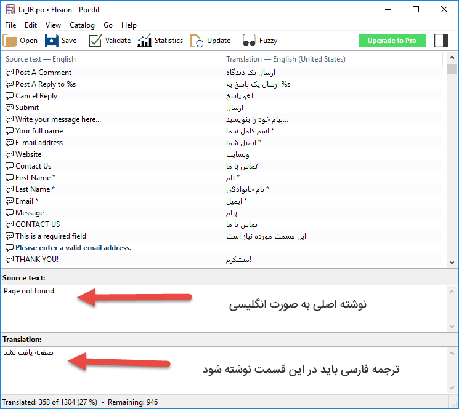Screen dimensions: 459x409
Task: Click the string list scrollbar thumb
Action: click(452, 69)
